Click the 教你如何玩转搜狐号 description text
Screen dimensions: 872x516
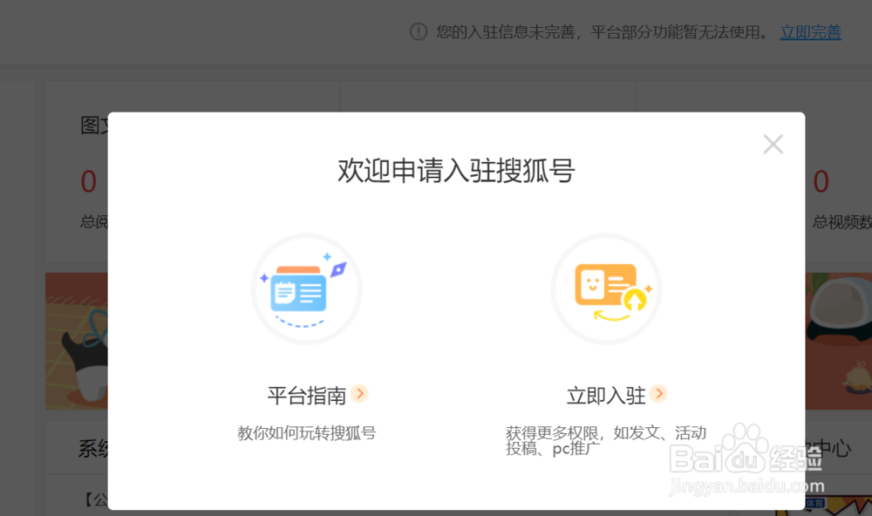(307, 432)
